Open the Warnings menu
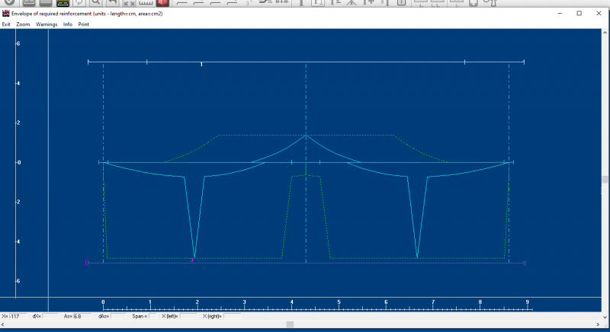 point(47,24)
